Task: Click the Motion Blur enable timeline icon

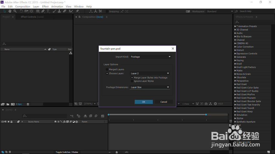Action: 96,116
